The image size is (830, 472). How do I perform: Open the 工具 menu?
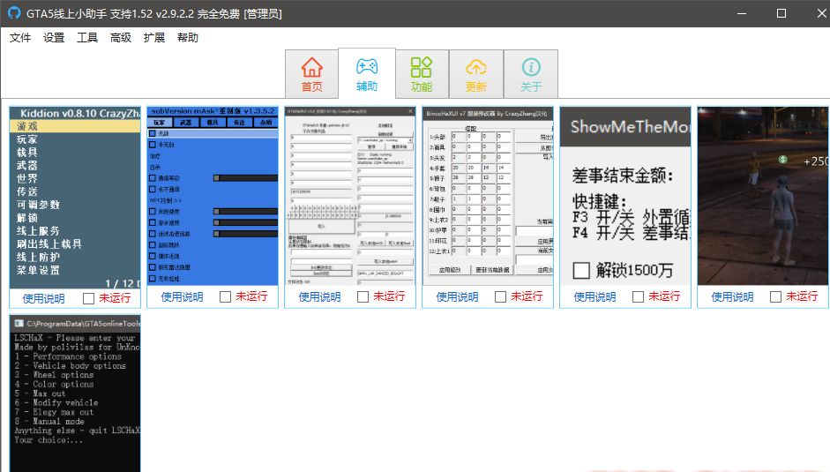coord(86,38)
